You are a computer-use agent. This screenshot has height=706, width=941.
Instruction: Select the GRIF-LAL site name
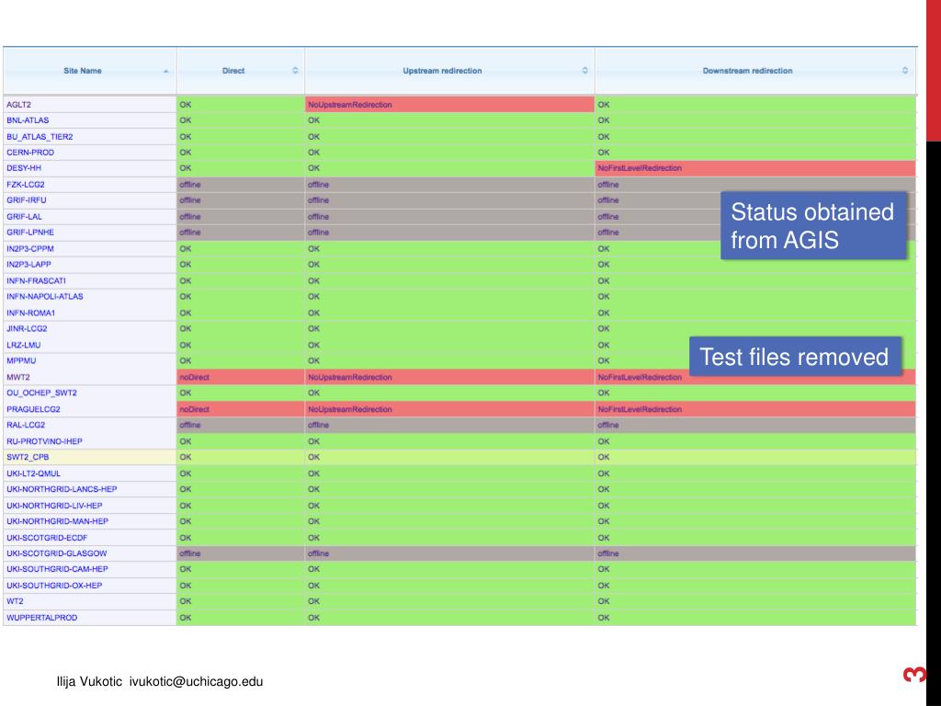click(24, 216)
